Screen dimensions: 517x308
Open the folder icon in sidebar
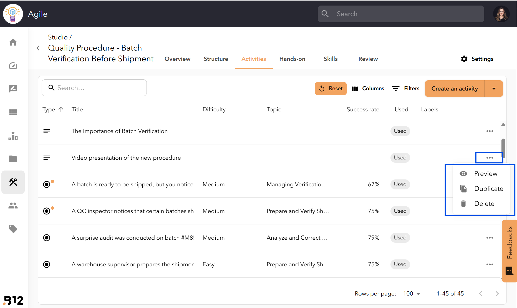pos(13,159)
